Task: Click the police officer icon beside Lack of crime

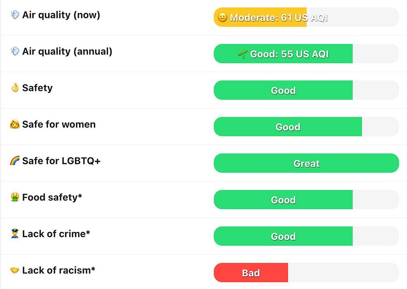Action: click(15, 234)
